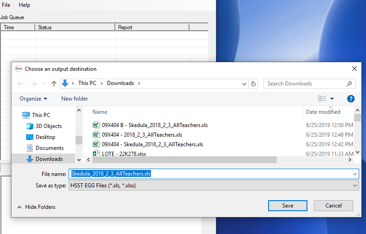Select file 09X404 - Skedula_2018_2_3_AllTeachers.xls
366x234 pixels.
click(x=152, y=144)
